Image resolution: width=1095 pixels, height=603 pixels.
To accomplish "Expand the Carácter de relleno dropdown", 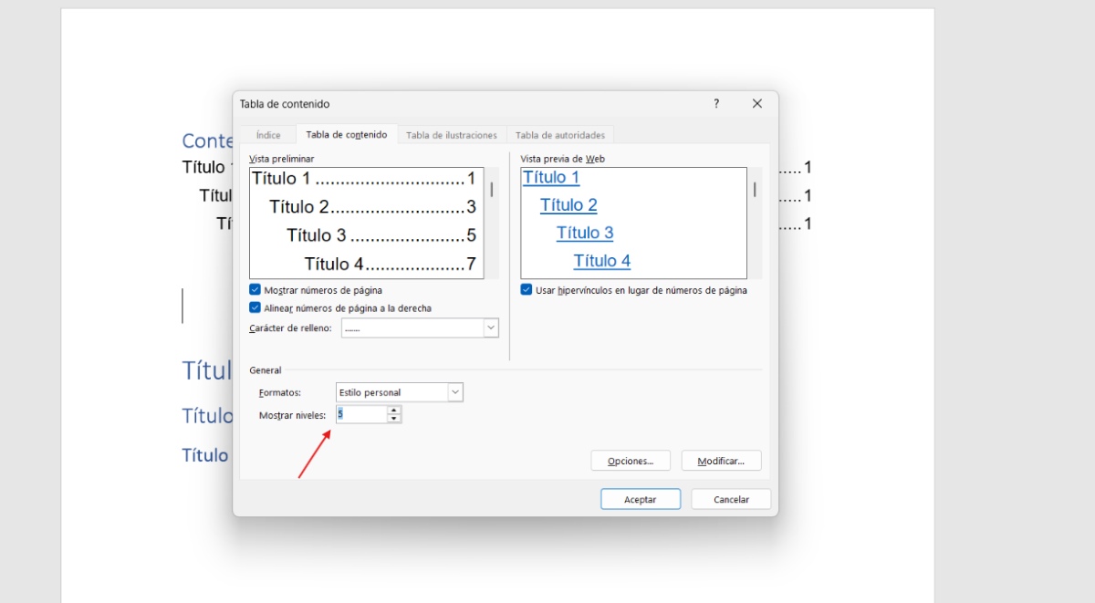I will click(491, 327).
